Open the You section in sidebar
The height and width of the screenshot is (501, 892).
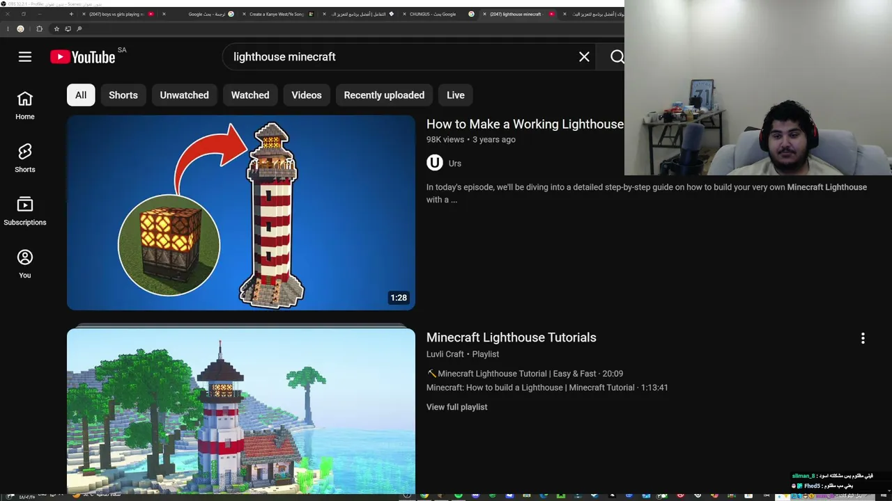pos(25,264)
